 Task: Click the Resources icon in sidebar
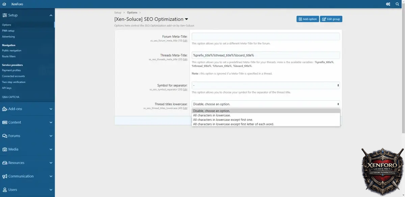(5, 163)
